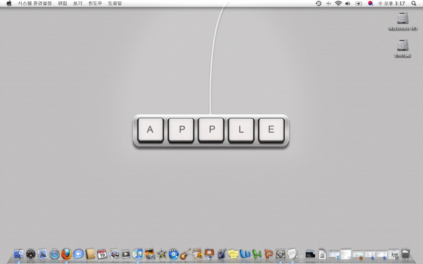The image size is (423, 264).
Task: Open the Wi-Fi status menu
Action: 338,3
